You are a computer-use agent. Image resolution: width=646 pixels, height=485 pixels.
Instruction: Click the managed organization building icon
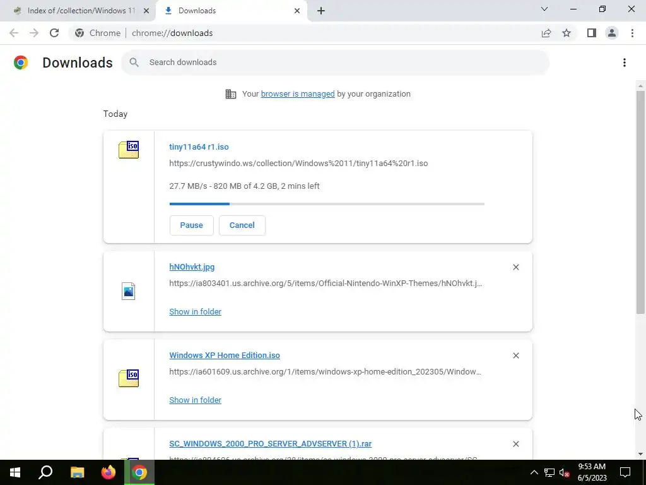tap(231, 94)
